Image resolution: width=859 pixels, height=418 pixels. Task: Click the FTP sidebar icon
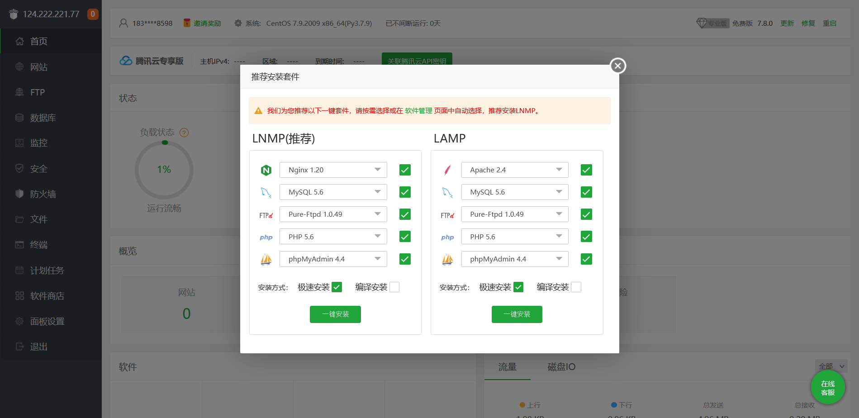click(x=19, y=92)
